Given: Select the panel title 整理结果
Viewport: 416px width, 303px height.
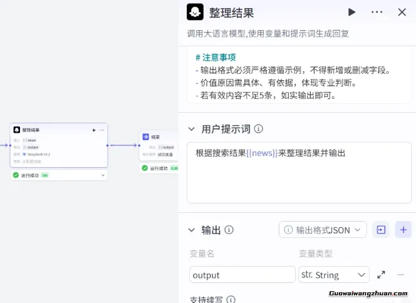Looking at the screenshot, I should tap(231, 13).
